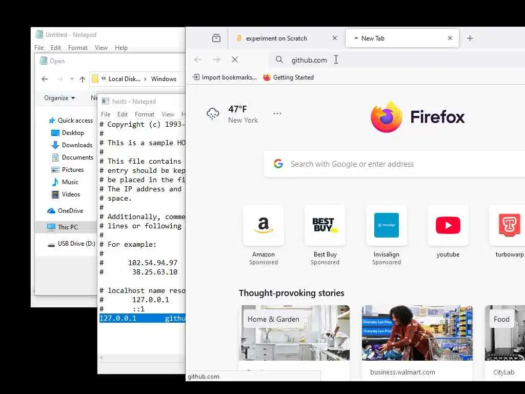Select OneDrive in navigation pane
Image resolution: width=525 pixels, height=394 pixels.
point(65,211)
